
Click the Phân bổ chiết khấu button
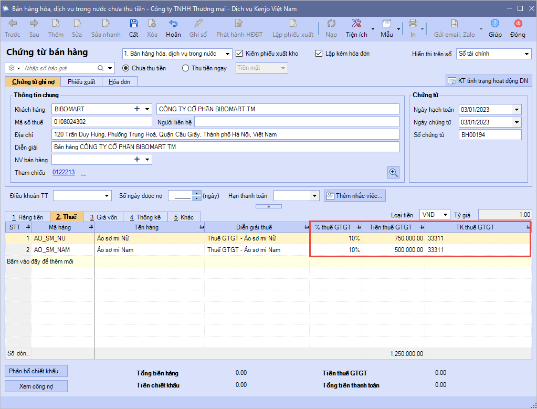tap(36, 371)
